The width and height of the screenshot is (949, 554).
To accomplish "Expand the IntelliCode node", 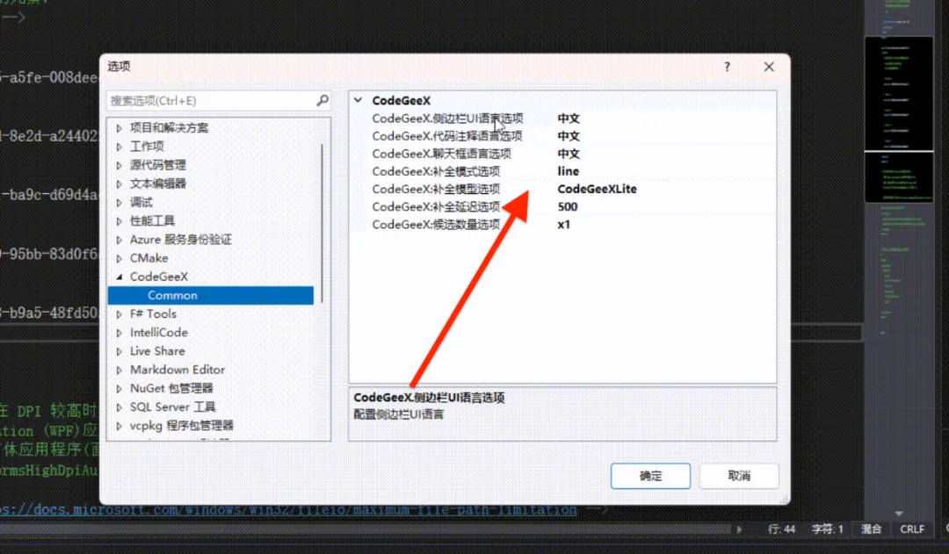I will tap(120, 333).
